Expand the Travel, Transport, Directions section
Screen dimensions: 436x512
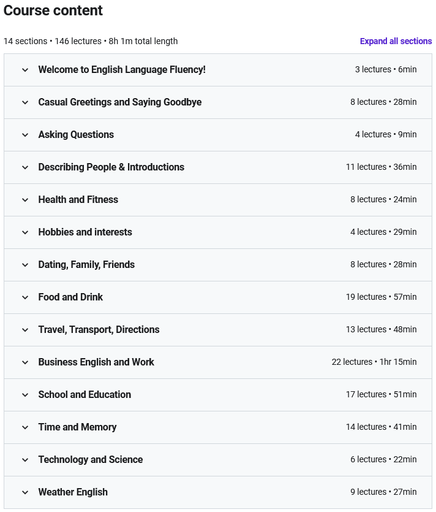click(218, 330)
